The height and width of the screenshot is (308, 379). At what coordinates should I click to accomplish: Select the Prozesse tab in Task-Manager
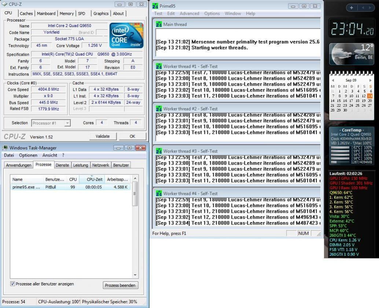(44, 165)
